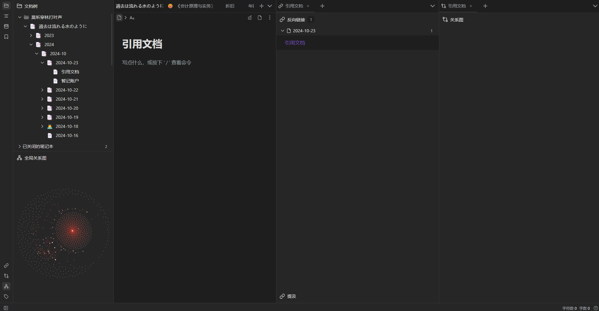The height and width of the screenshot is (311, 599).
Task: Click the more options icon in editor
Action: click(269, 18)
